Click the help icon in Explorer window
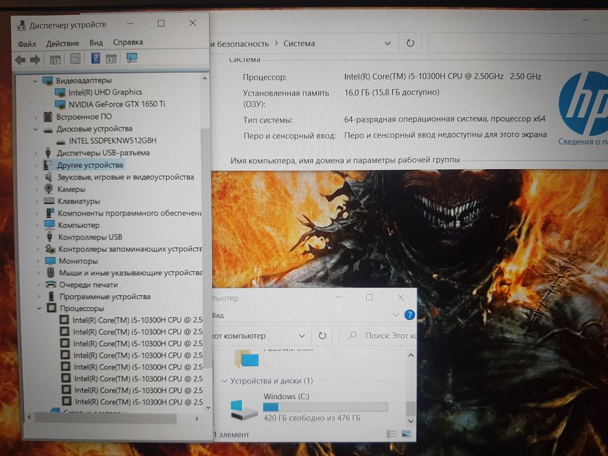This screenshot has width=608, height=456. [410, 315]
